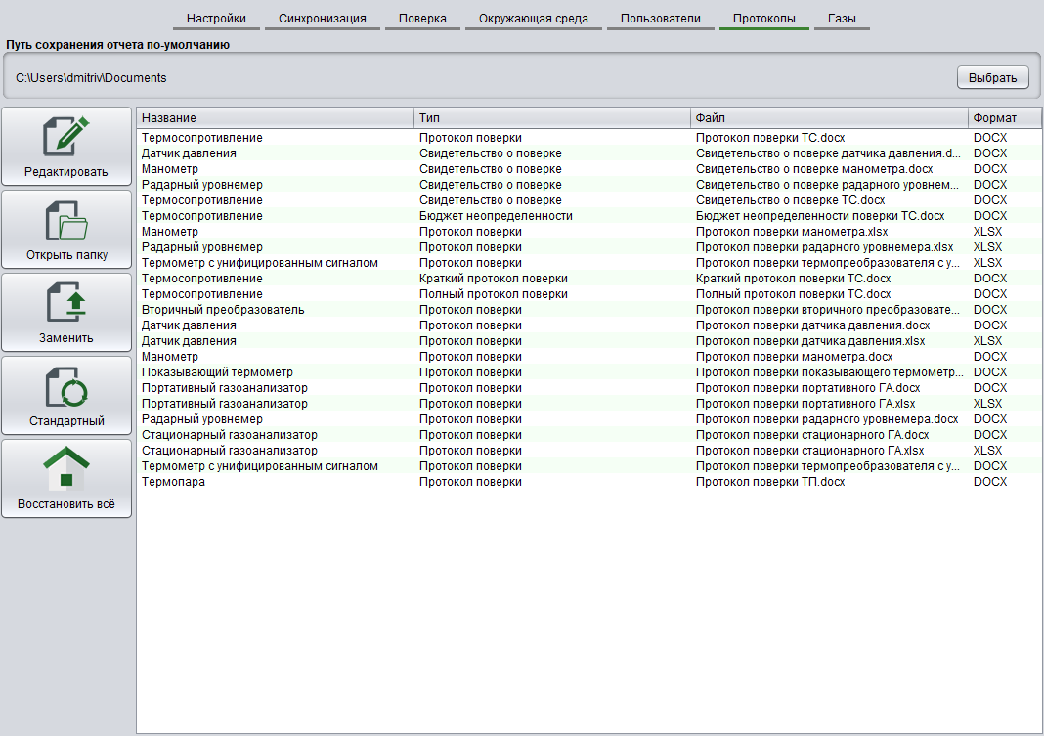Image resolution: width=1044 pixels, height=736 pixels.
Task: Sort table by Формат column header
Action: (x=1004, y=118)
